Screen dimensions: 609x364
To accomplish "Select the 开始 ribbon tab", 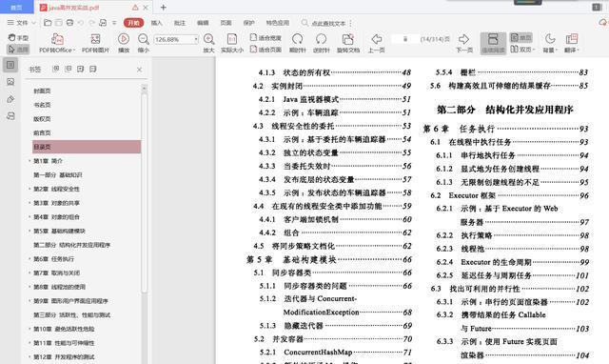I will (x=133, y=23).
